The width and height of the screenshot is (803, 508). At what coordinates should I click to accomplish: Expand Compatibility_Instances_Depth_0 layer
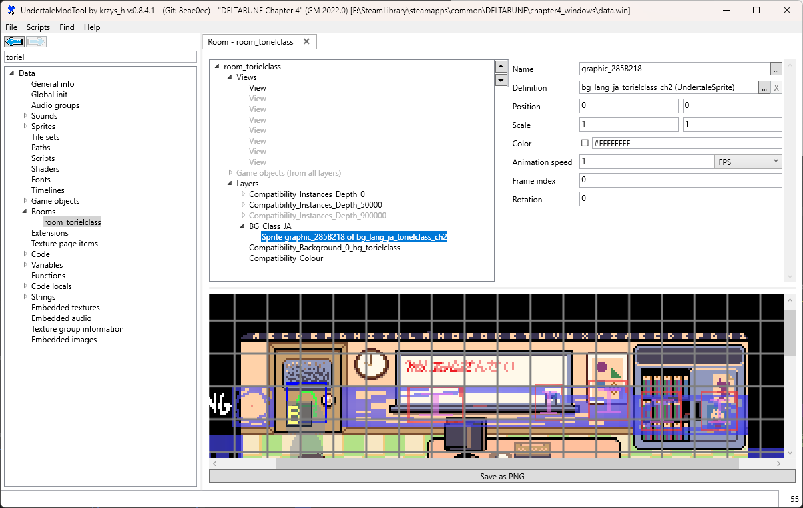[243, 194]
